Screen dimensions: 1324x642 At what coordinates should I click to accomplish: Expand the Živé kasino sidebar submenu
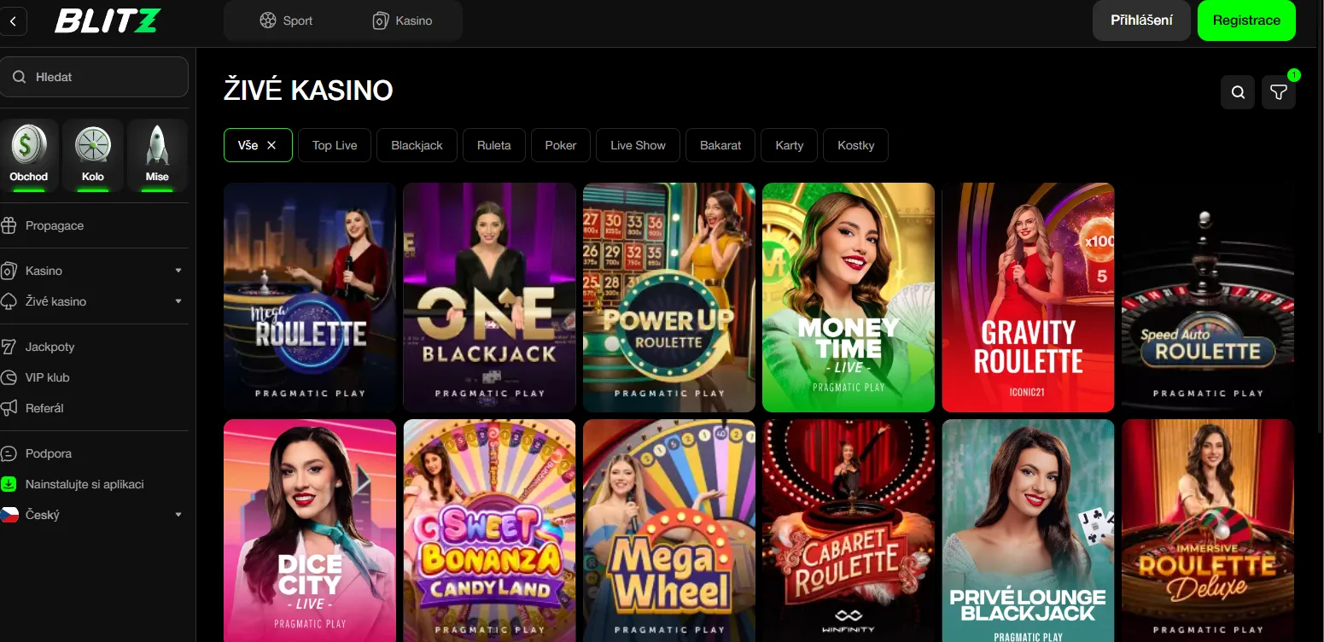point(178,301)
